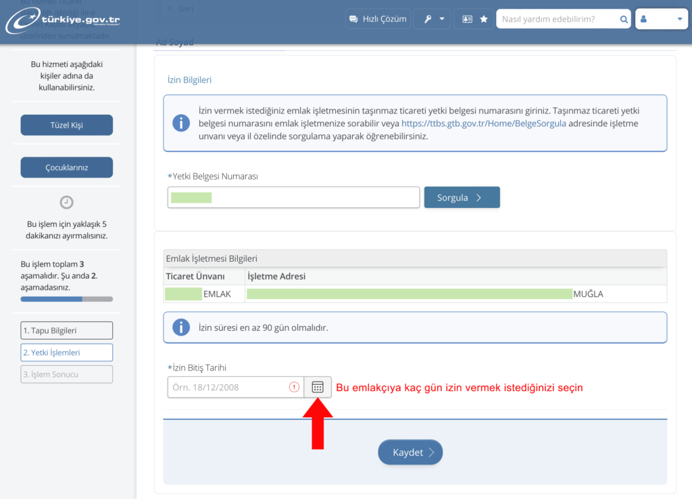692x499 pixels.
Task: Click the info icon beside 90 gün notice
Action: point(181,327)
